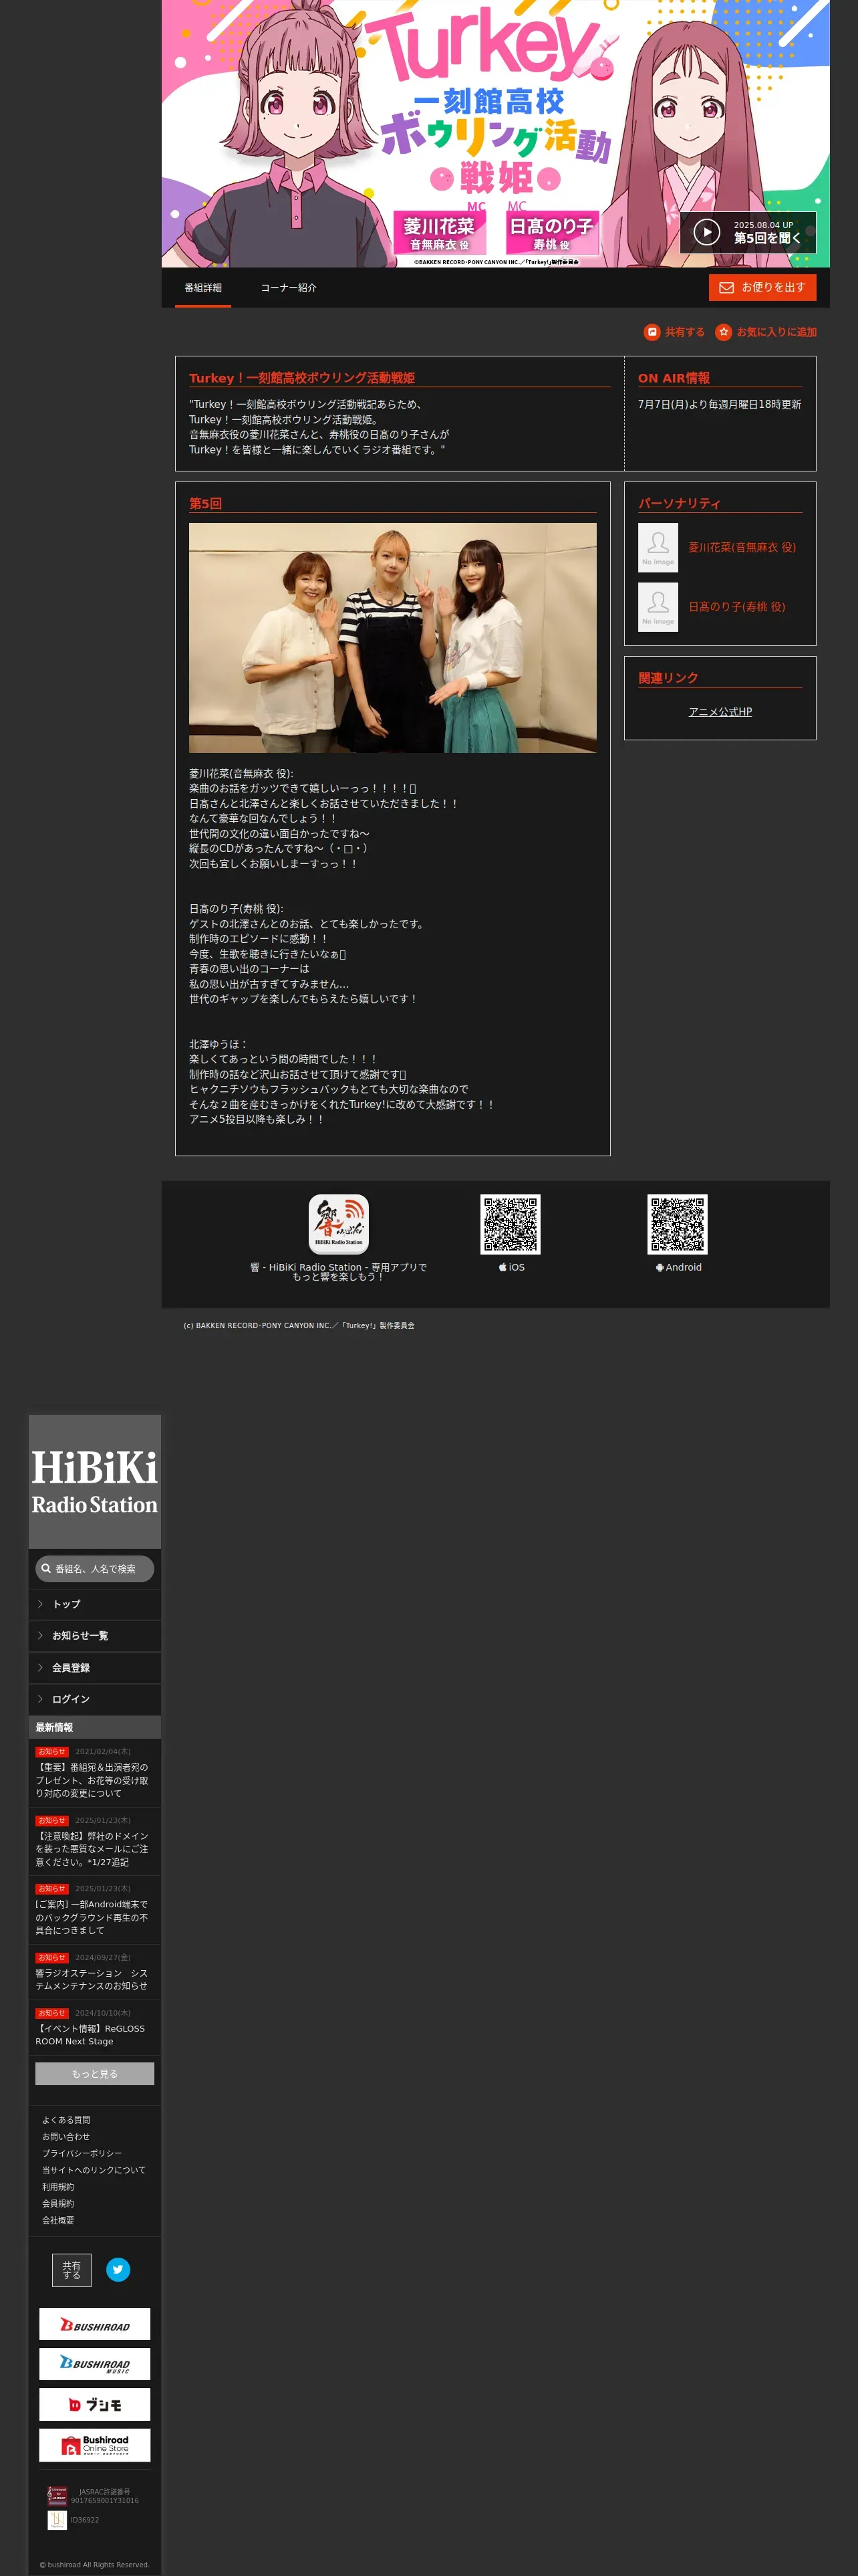The image size is (858, 2576).
Task: Click the HiBiKi Radio Station sidebar logo
Action: point(95,1481)
